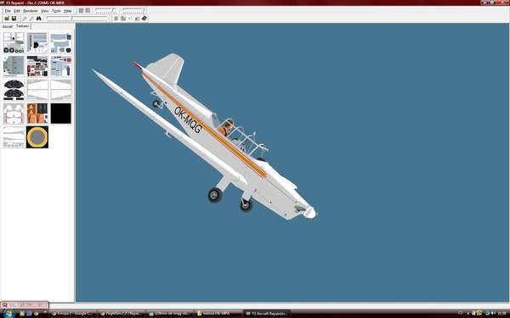
Task: Select the solid black texture thumbnail
Action: [x=61, y=114]
